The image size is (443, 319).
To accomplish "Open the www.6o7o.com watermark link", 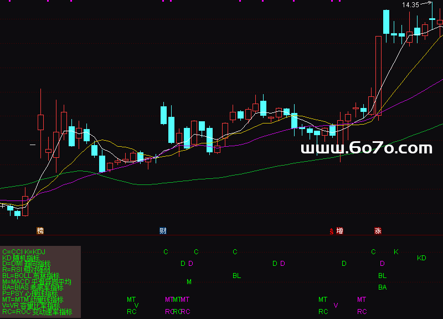I will pyautogui.click(x=366, y=148).
